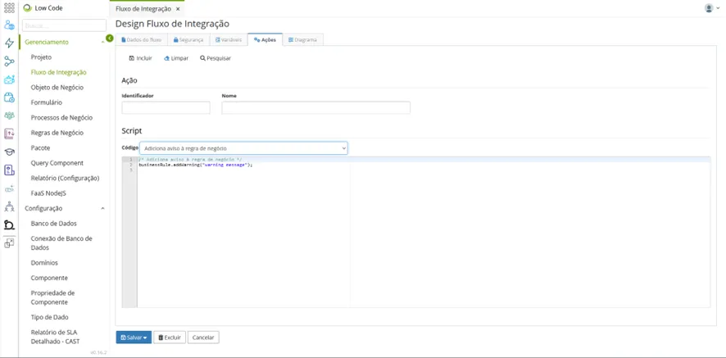The height and width of the screenshot is (358, 726).
Task: Switch to the Dados do fluxo tab
Action: (x=141, y=40)
